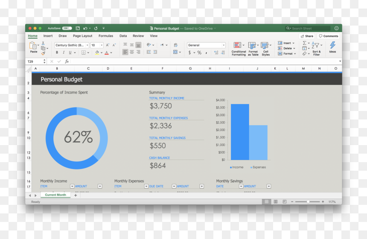This screenshot has height=239, width=367.
Task: Expand the Format cells dropdown
Action: coord(295,54)
